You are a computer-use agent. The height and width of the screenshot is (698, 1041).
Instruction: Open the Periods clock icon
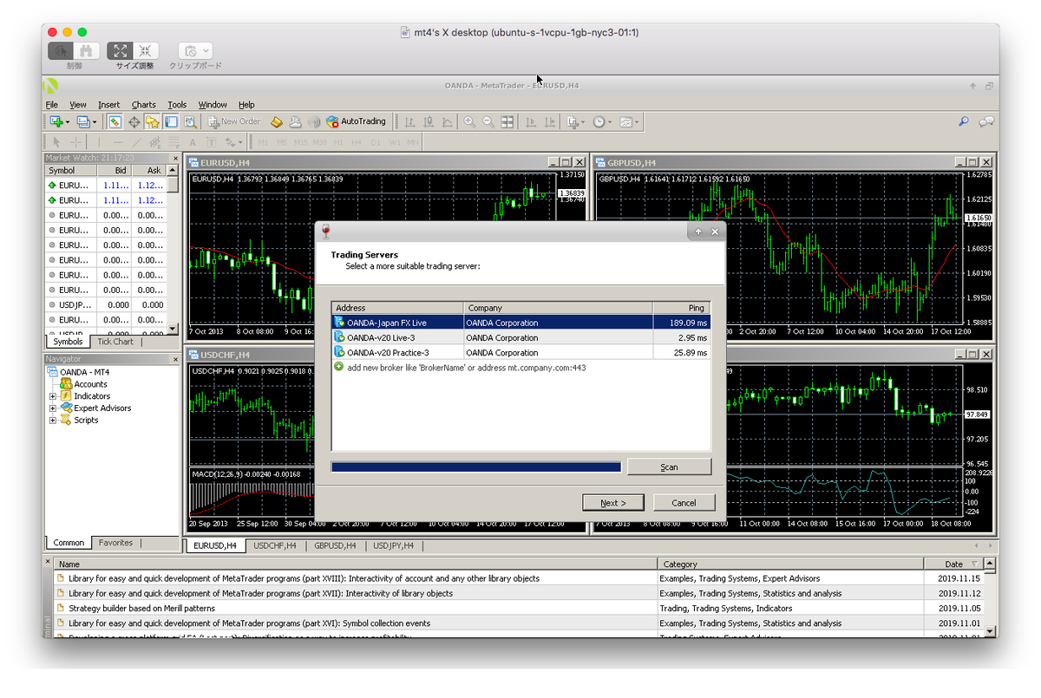coord(599,122)
